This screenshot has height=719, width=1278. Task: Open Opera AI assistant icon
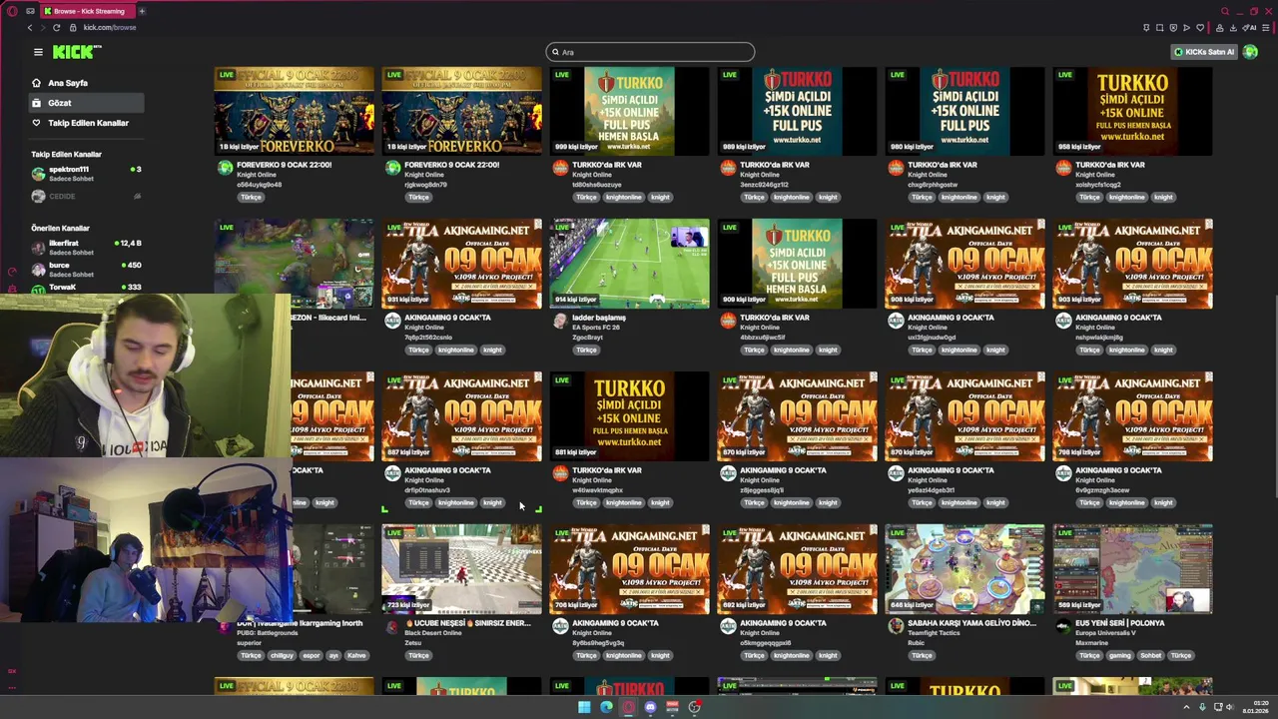click(x=1251, y=28)
